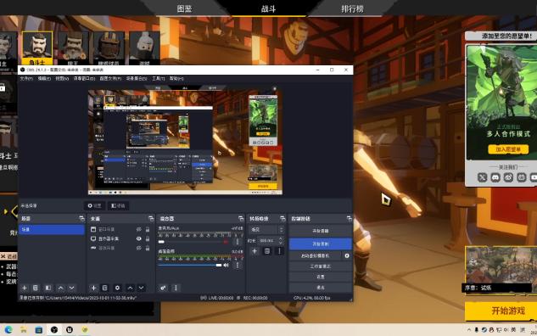This screenshot has height=336, width=537.
Task: Open the 文件 (File) menu in OBS
Action: [x=26, y=78]
